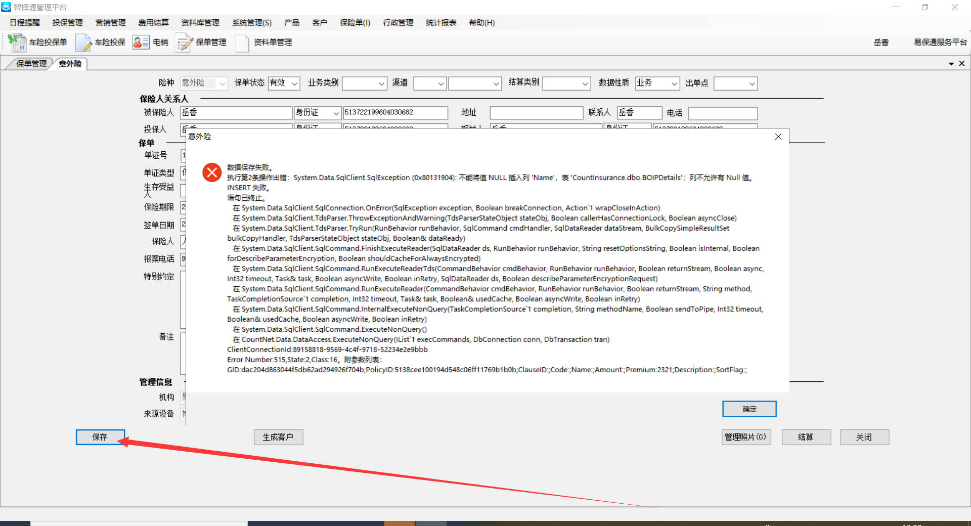Open 管理照片(0) button
This screenshot has height=526, width=971.
pos(746,437)
